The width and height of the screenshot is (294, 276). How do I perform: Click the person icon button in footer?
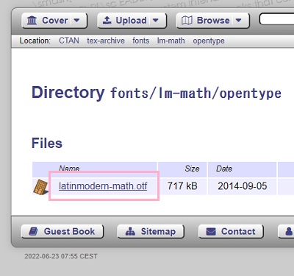coord(286,231)
